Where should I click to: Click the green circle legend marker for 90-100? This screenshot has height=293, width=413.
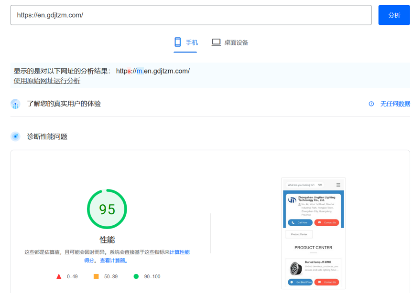pyautogui.click(x=136, y=276)
